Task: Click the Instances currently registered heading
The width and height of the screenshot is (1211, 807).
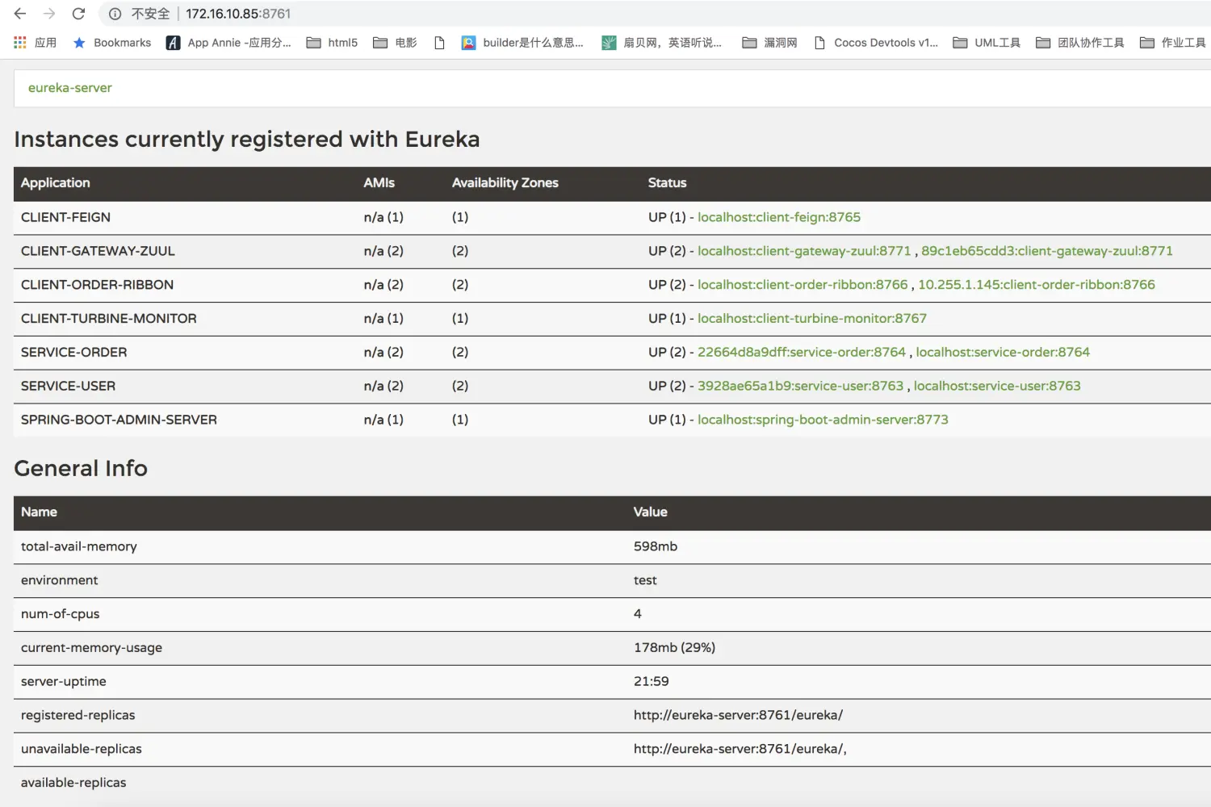Action: (x=247, y=140)
